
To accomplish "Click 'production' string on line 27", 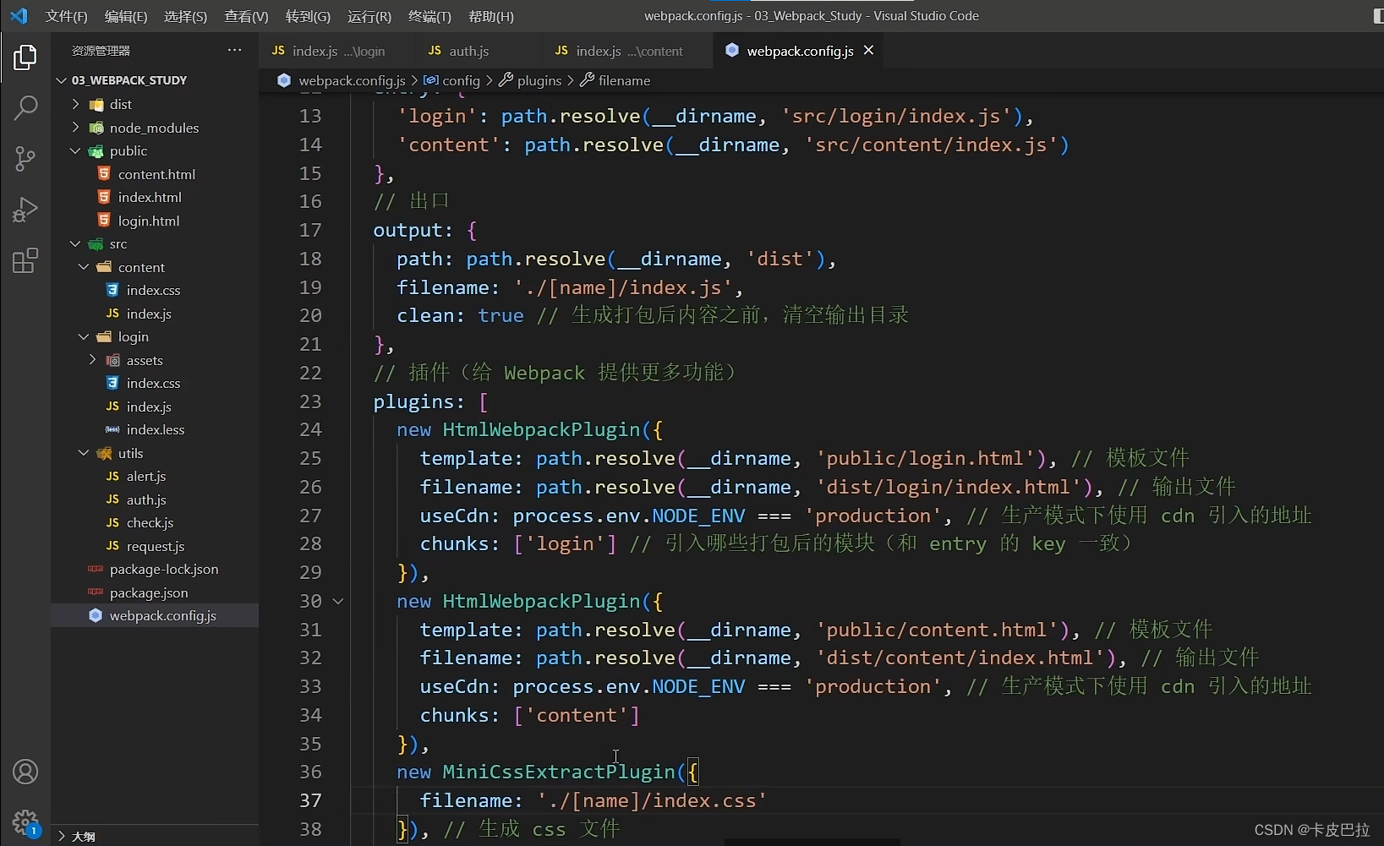I will click(873, 516).
